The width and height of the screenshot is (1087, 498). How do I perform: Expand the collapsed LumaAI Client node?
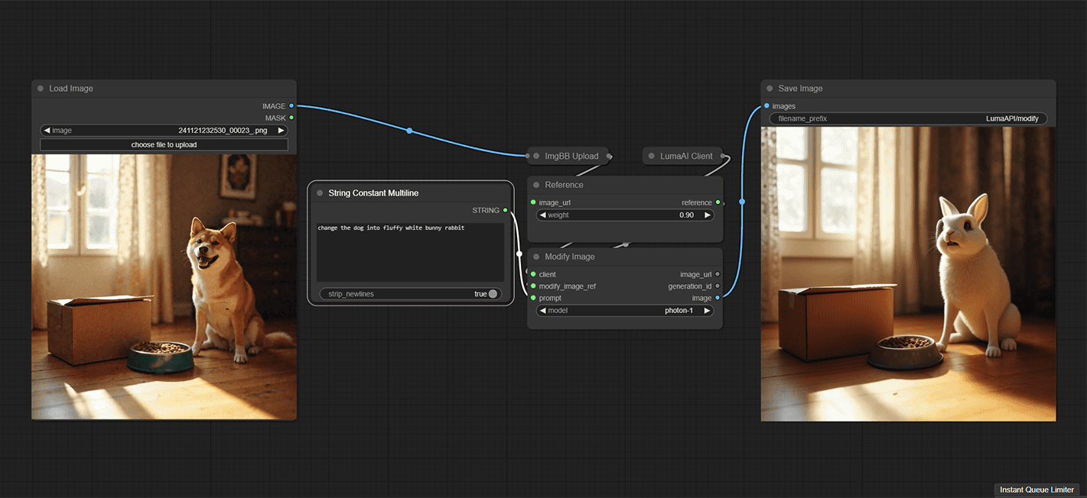click(685, 156)
